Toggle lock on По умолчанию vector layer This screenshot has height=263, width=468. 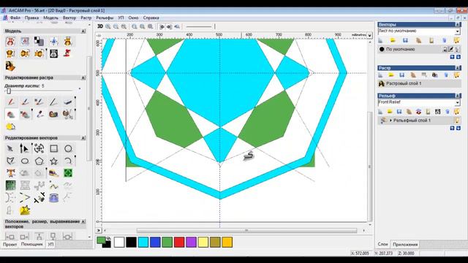pyautogui.click(x=445, y=49)
